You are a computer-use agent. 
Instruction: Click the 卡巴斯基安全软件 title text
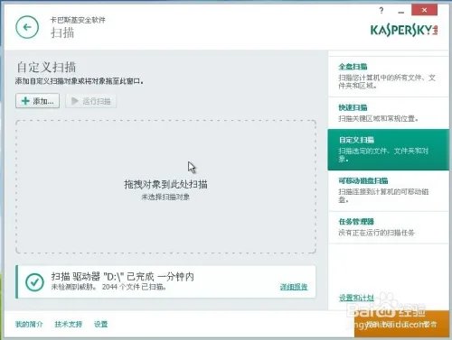(78, 20)
